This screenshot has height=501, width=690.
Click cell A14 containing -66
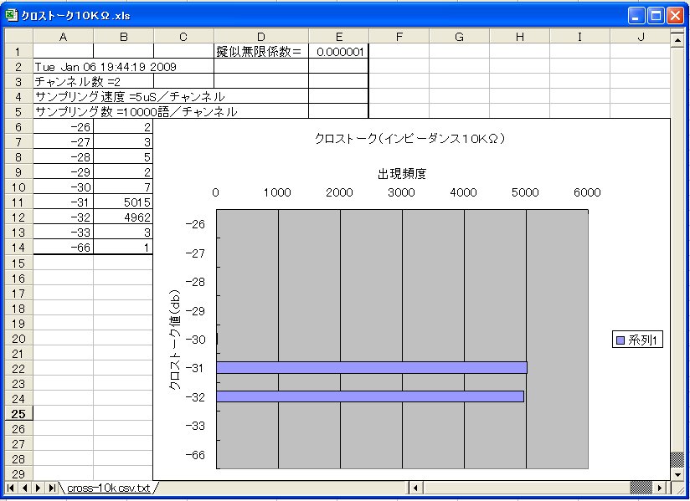[64, 248]
